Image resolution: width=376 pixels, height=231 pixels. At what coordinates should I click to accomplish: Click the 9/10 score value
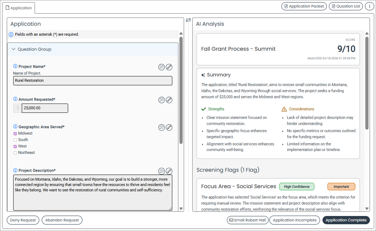(x=346, y=49)
